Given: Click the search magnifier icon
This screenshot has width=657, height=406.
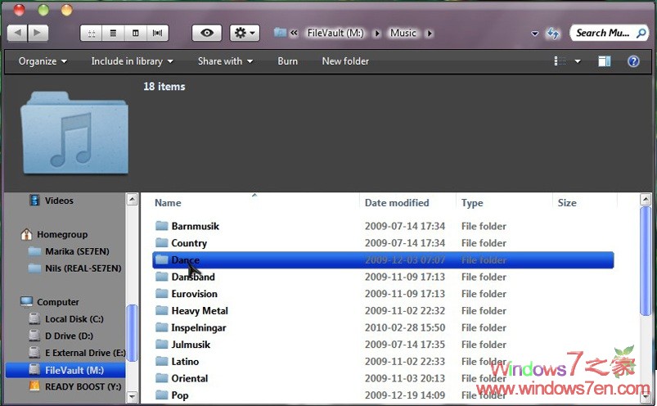Looking at the screenshot, I should pos(641,33).
